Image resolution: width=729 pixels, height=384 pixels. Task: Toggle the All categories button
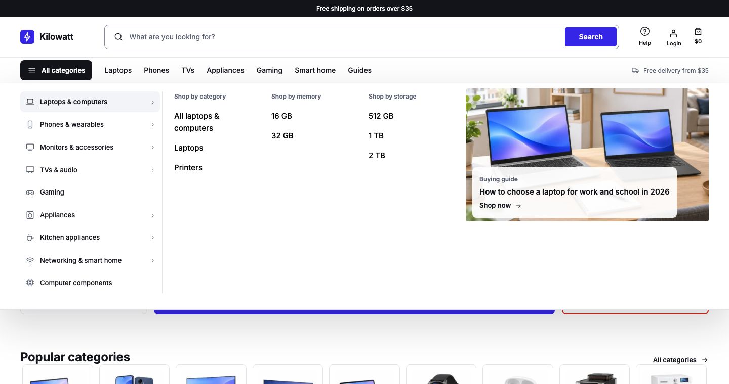point(56,70)
